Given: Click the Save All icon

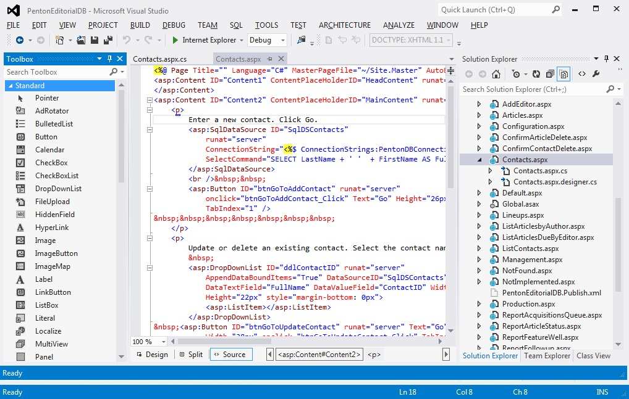Looking at the screenshot, I should click(x=107, y=39).
